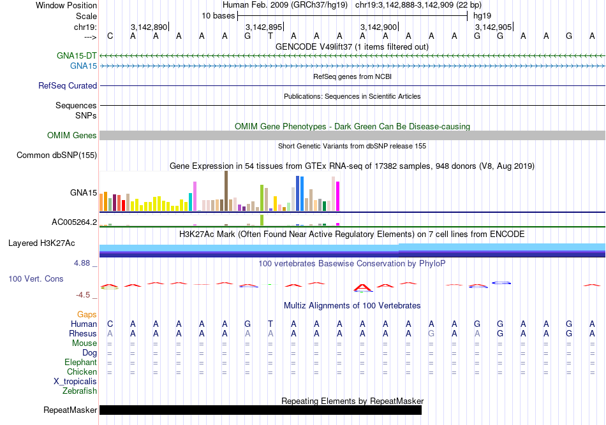Click the AC005264.2 expression label
Screen dimensions: 606x425
pos(74,222)
